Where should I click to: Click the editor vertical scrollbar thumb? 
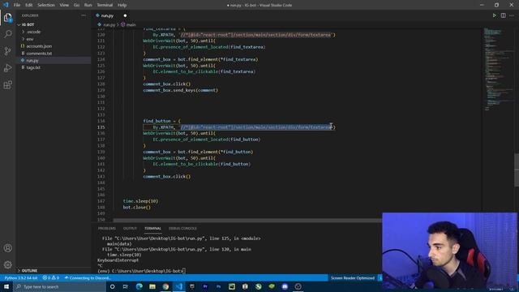517,170
